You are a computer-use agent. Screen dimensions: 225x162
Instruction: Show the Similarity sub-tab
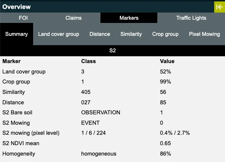point(131,34)
